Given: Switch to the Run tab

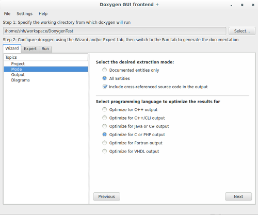Looking at the screenshot, I should coord(45,49).
